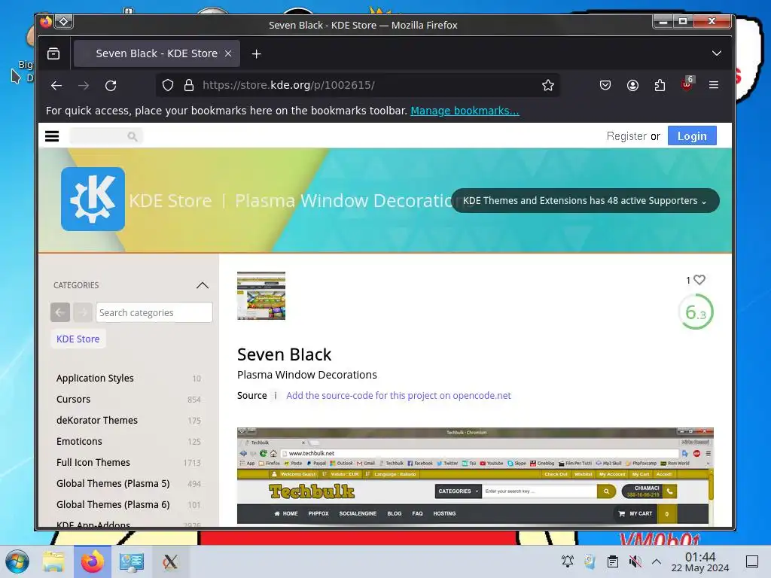Open Firefox account icon
This screenshot has width=771, height=578.
click(632, 86)
